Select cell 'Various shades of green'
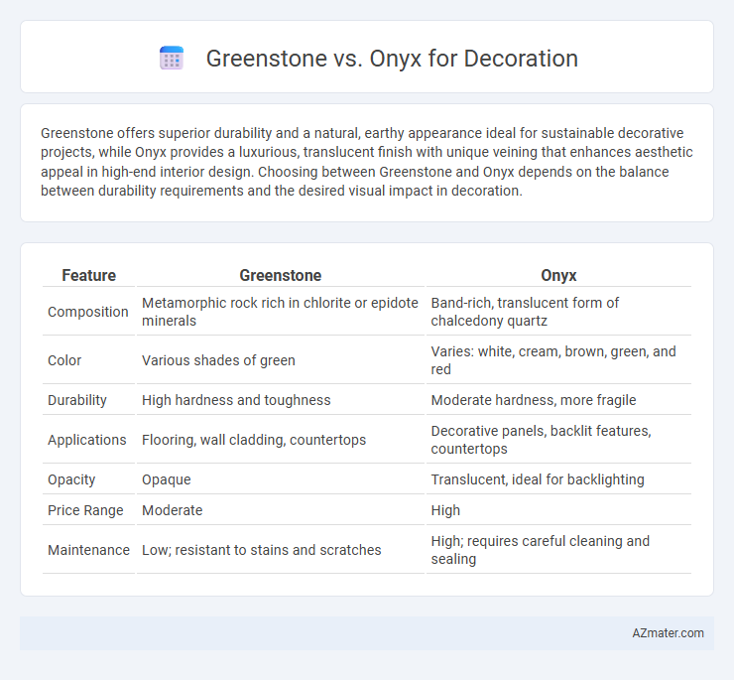734x680 pixels. 281,360
